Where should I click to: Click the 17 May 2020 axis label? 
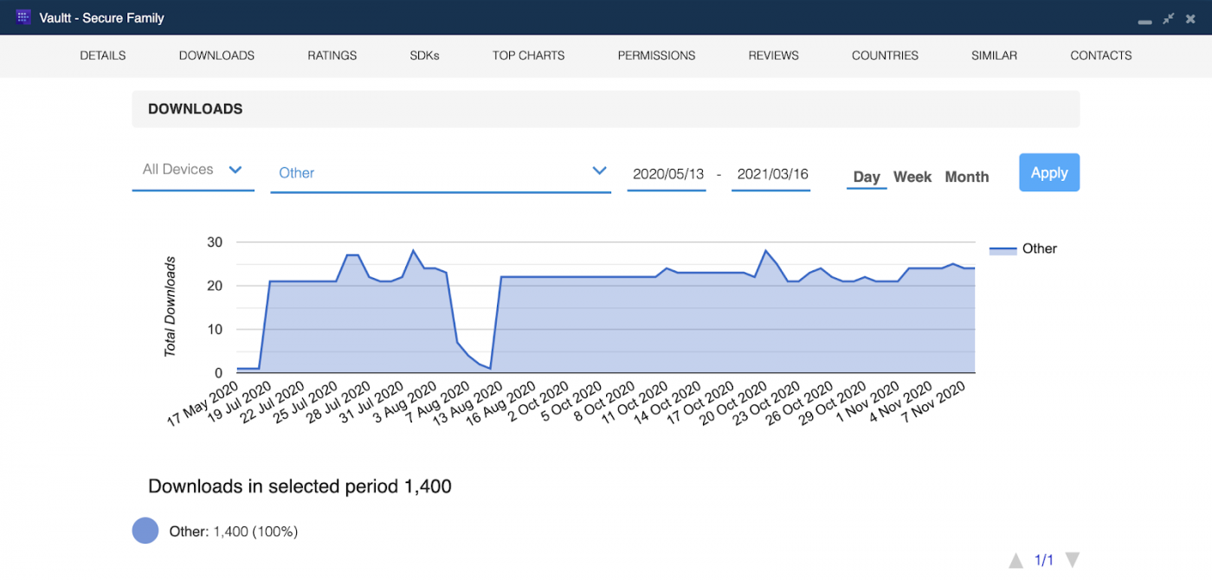(x=204, y=403)
